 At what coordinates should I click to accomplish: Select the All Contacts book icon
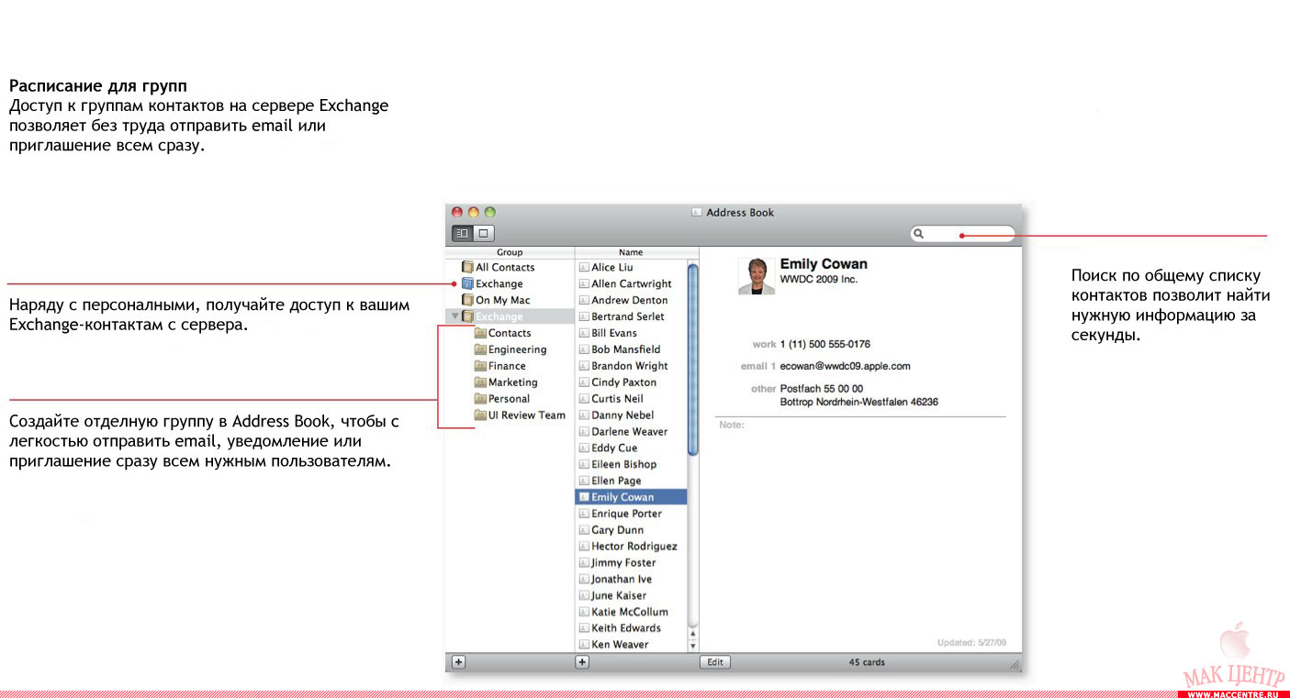coord(467,267)
